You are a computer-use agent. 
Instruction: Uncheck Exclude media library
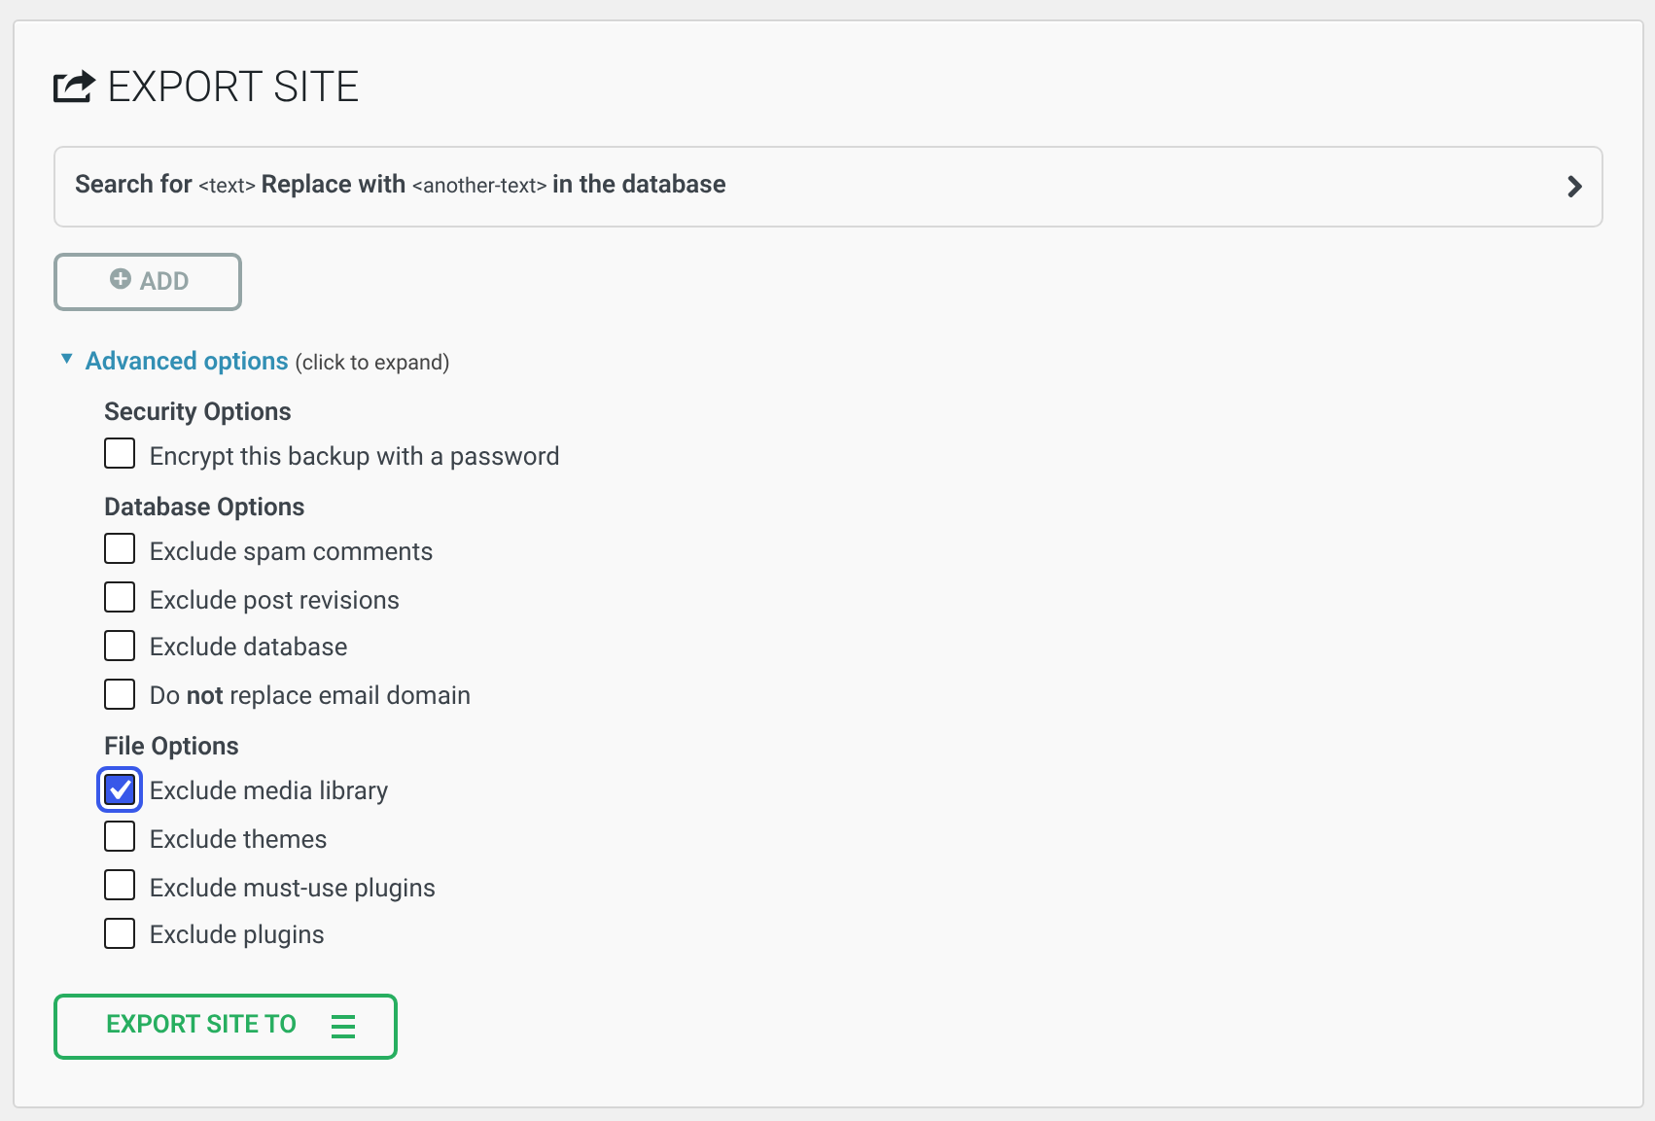tap(120, 789)
